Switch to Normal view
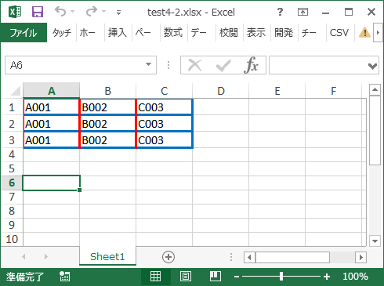Image resolution: width=384 pixels, height=286 pixels. coord(156,277)
